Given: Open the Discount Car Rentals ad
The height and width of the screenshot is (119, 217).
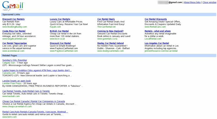Looking at the screenshot, I should click(x=13, y=19).
